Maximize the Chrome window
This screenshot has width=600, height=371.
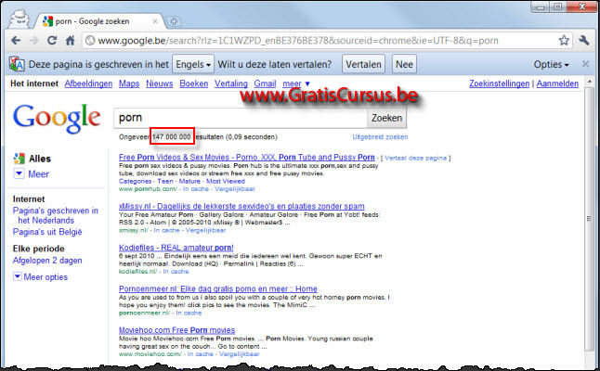point(558,6)
